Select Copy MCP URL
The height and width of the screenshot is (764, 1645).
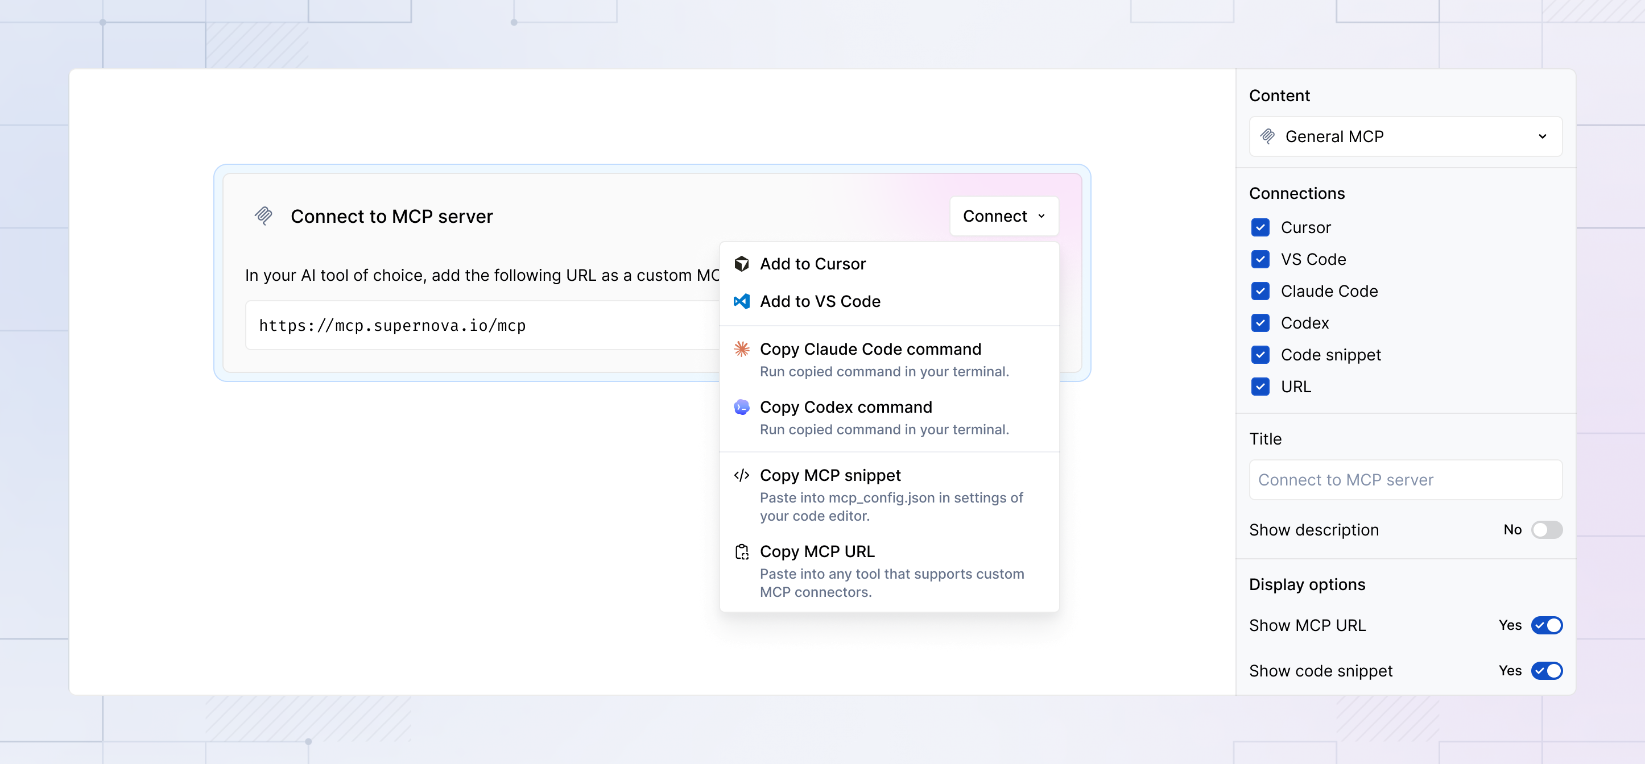point(889,571)
